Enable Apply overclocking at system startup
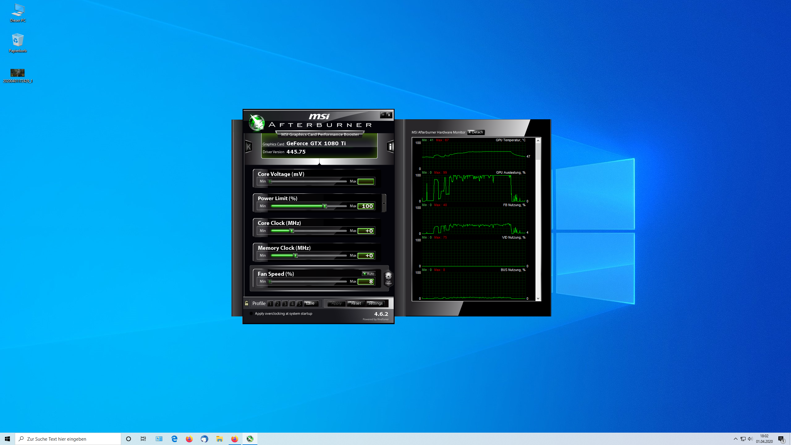This screenshot has width=791, height=445. point(251,314)
